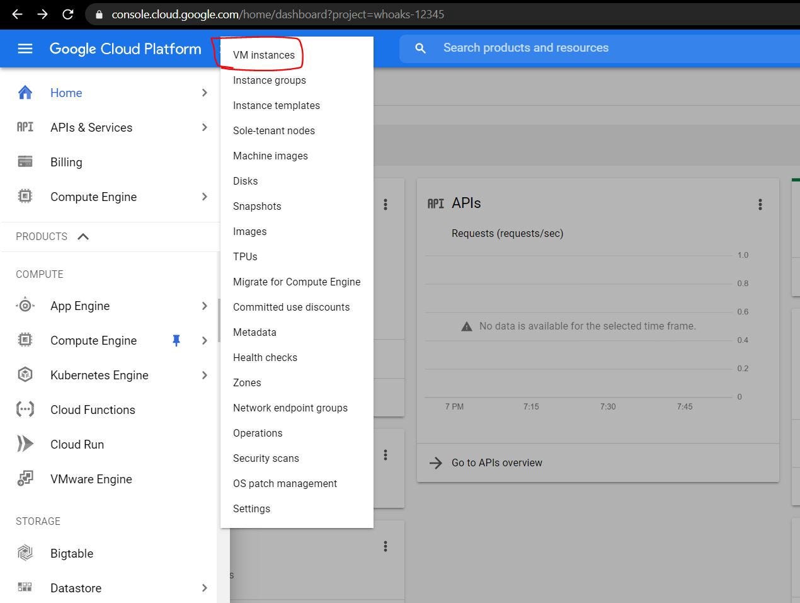Expand the Home submenu chevron

pos(204,93)
